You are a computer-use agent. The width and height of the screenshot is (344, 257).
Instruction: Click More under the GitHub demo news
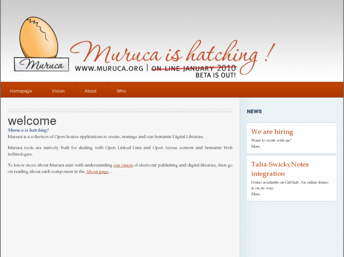click(x=256, y=194)
